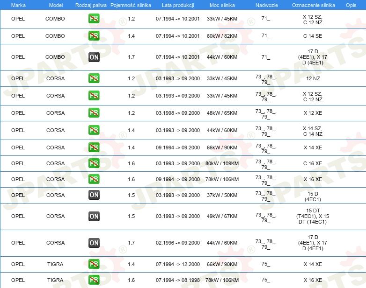The image size is (366, 288).
Task: Click CORSA model cell in the C 16 XE row
Action: click(55, 163)
